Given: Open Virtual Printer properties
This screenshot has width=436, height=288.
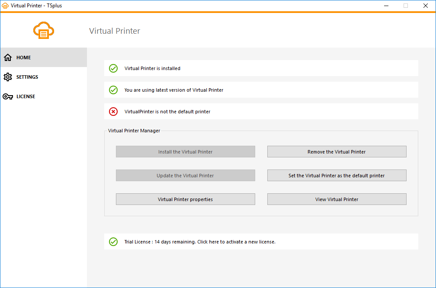Looking at the screenshot, I should [x=185, y=199].
